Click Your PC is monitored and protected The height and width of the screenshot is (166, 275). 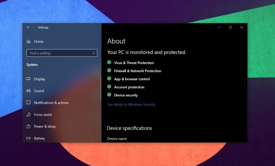[147, 52]
